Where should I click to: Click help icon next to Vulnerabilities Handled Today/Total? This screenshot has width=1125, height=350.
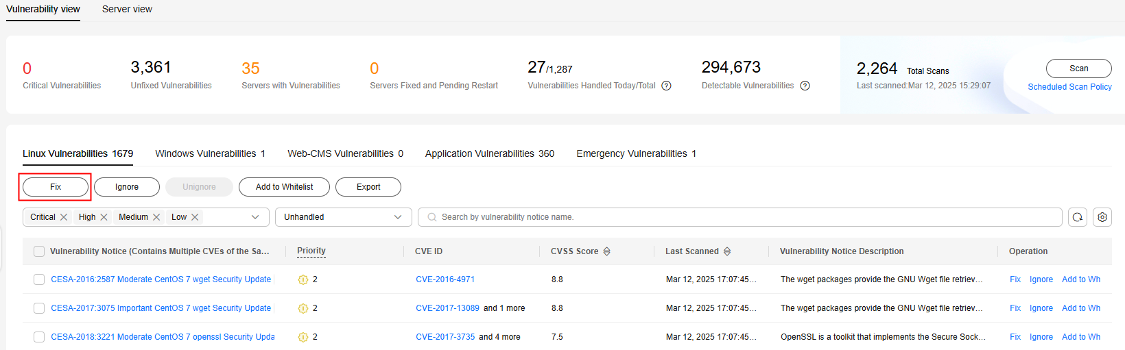tap(666, 86)
